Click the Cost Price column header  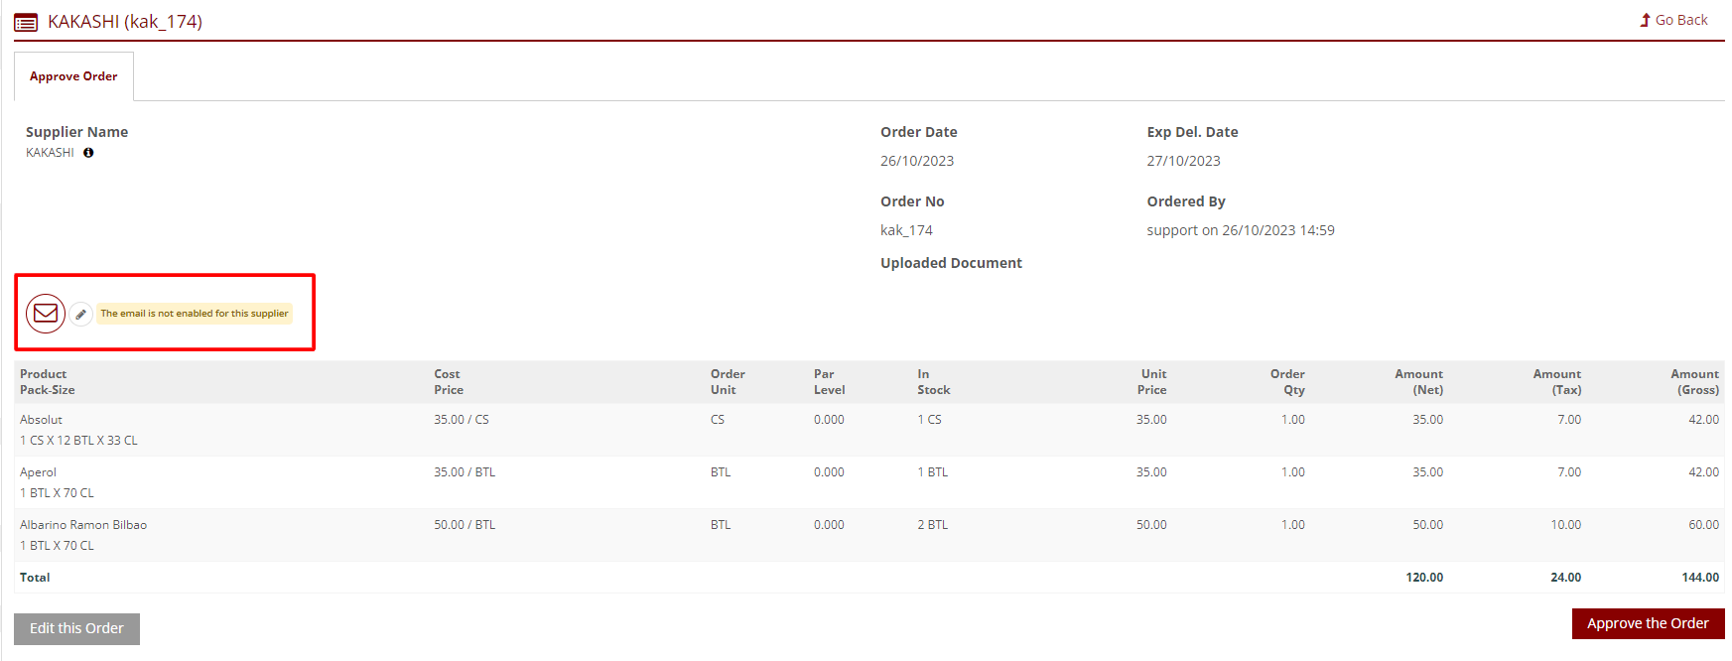[448, 382]
